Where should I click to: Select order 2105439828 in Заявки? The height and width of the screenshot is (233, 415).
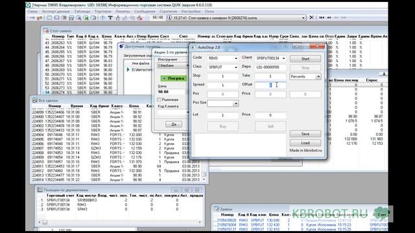click(x=300, y=220)
